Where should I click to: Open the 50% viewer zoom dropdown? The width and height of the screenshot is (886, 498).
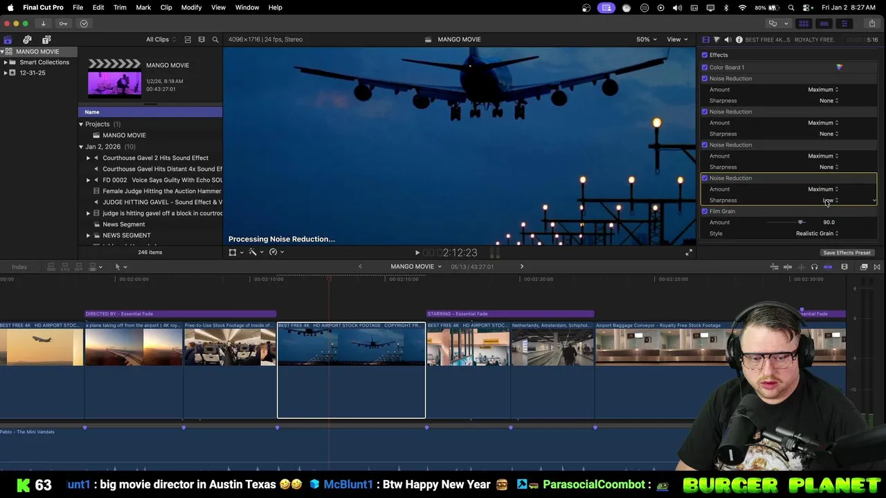point(647,39)
